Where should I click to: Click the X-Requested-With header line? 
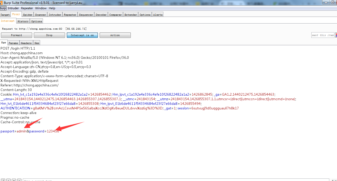(x=30, y=81)
